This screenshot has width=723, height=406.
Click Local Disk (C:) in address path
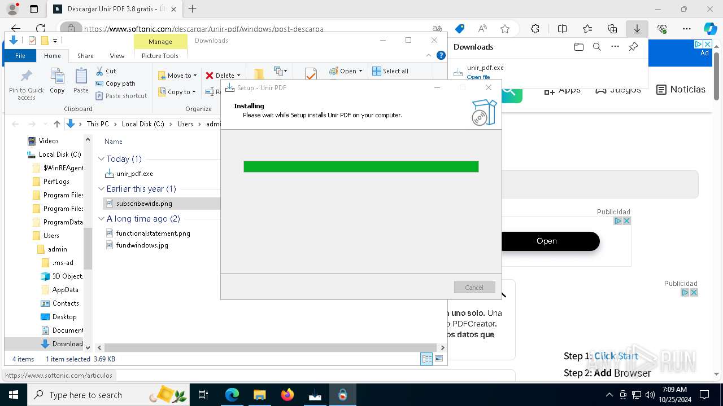143,124
